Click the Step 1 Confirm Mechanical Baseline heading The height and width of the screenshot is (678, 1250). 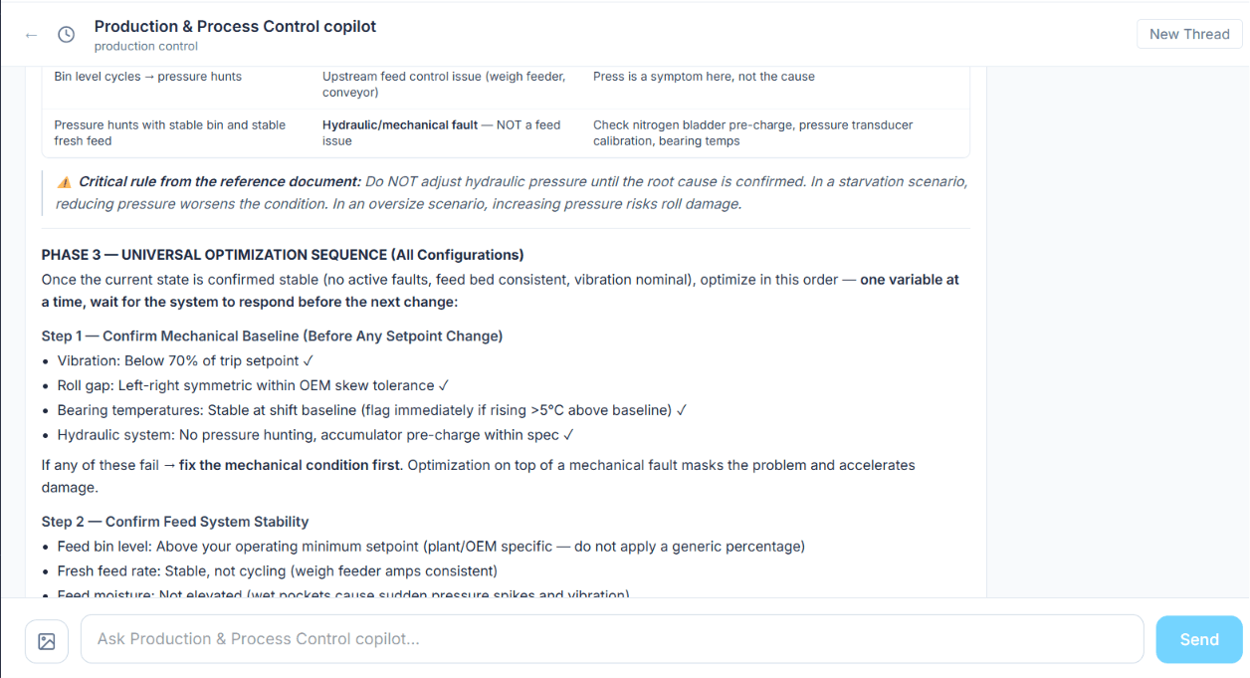[x=272, y=337]
